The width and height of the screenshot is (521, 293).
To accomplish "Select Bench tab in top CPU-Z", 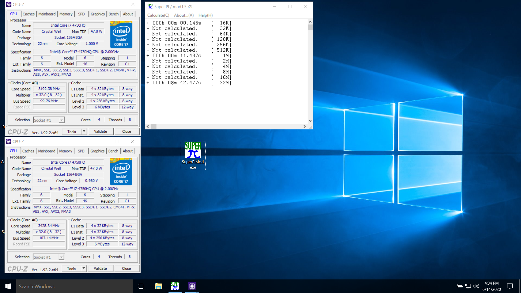I will point(113,14).
